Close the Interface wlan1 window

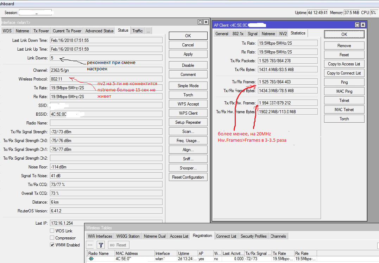point(206,22)
